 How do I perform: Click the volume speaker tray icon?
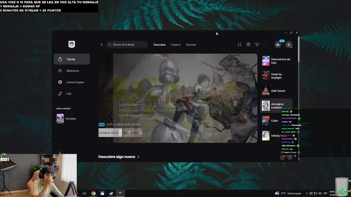click(320, 193)
